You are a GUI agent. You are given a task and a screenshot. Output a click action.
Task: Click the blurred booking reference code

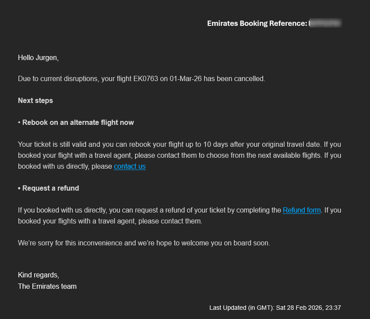pos(325,24)
